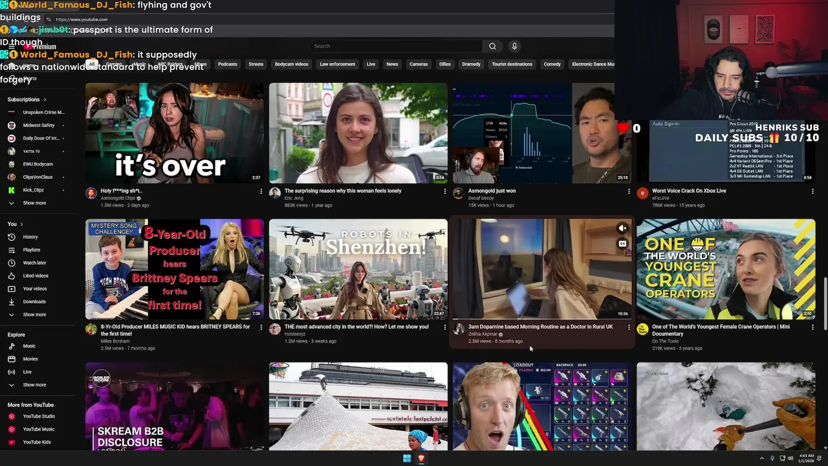Open the 'Robots in Shenzhen' thumbnail
Screen dimensions: 828x466
(x=358, y=269)
